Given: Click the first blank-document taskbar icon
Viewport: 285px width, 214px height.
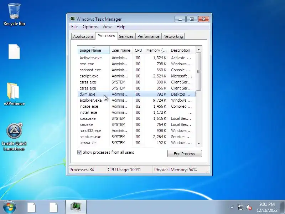Looking at the screenshot, I should 31,207.
